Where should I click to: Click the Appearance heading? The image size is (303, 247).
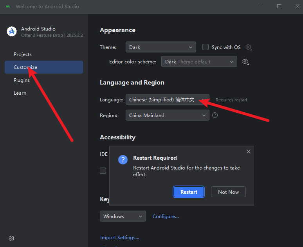click(117, 30)
